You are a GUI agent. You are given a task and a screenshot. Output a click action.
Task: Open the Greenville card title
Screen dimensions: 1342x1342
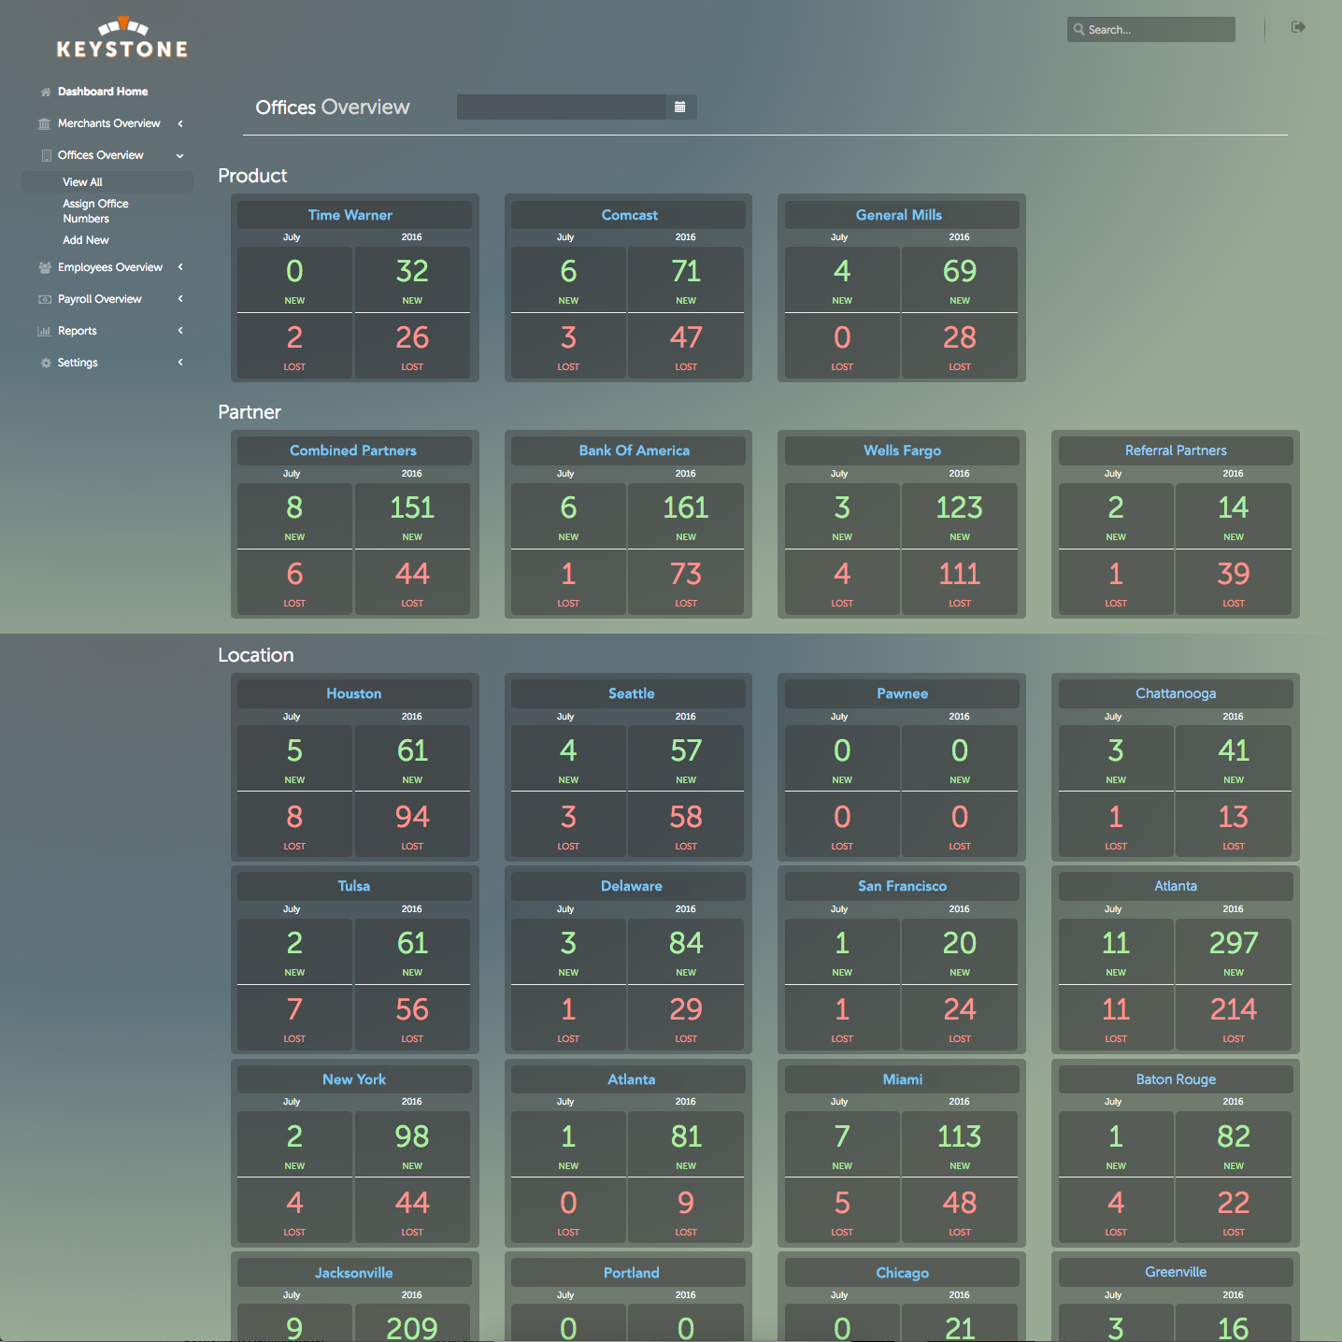(1176, 1272)
